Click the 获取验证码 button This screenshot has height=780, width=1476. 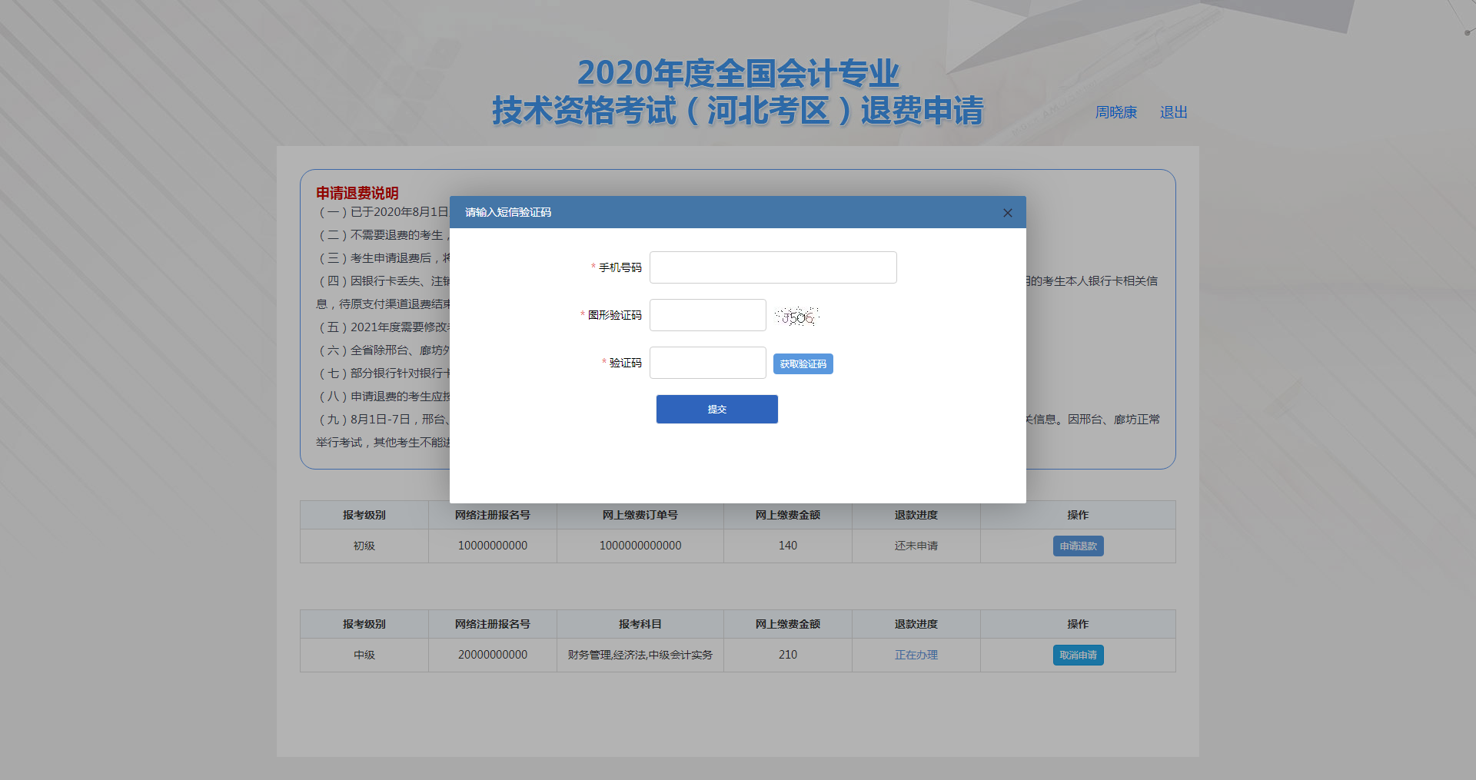point(803,363)
